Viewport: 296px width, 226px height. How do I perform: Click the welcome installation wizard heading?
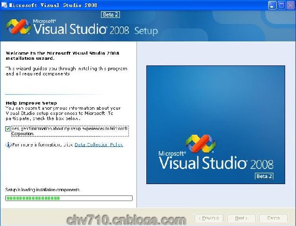(x=62, y=56)
